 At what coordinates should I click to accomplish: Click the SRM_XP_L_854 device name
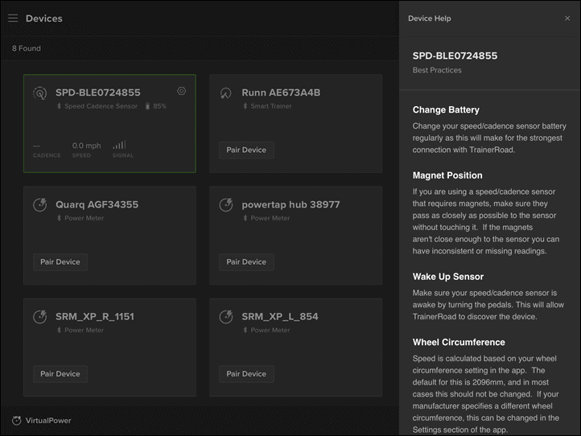[x=280, y=316]
